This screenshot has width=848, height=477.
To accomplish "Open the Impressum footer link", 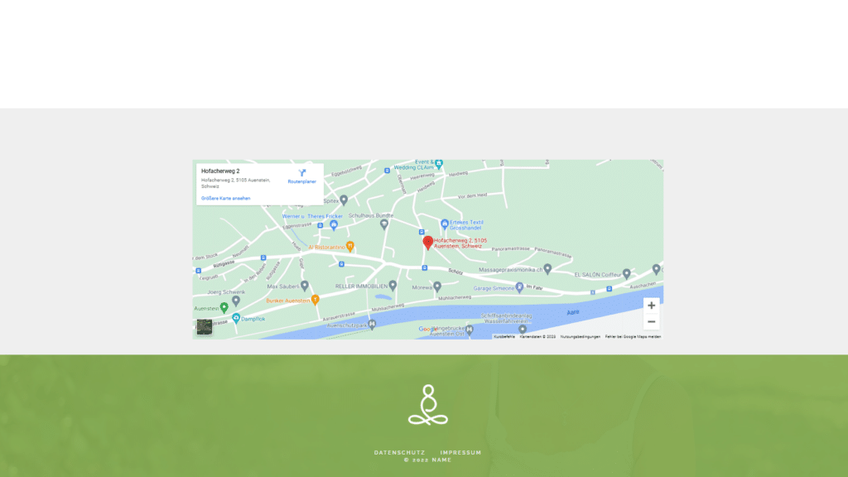I will click(x=460, y=452).
